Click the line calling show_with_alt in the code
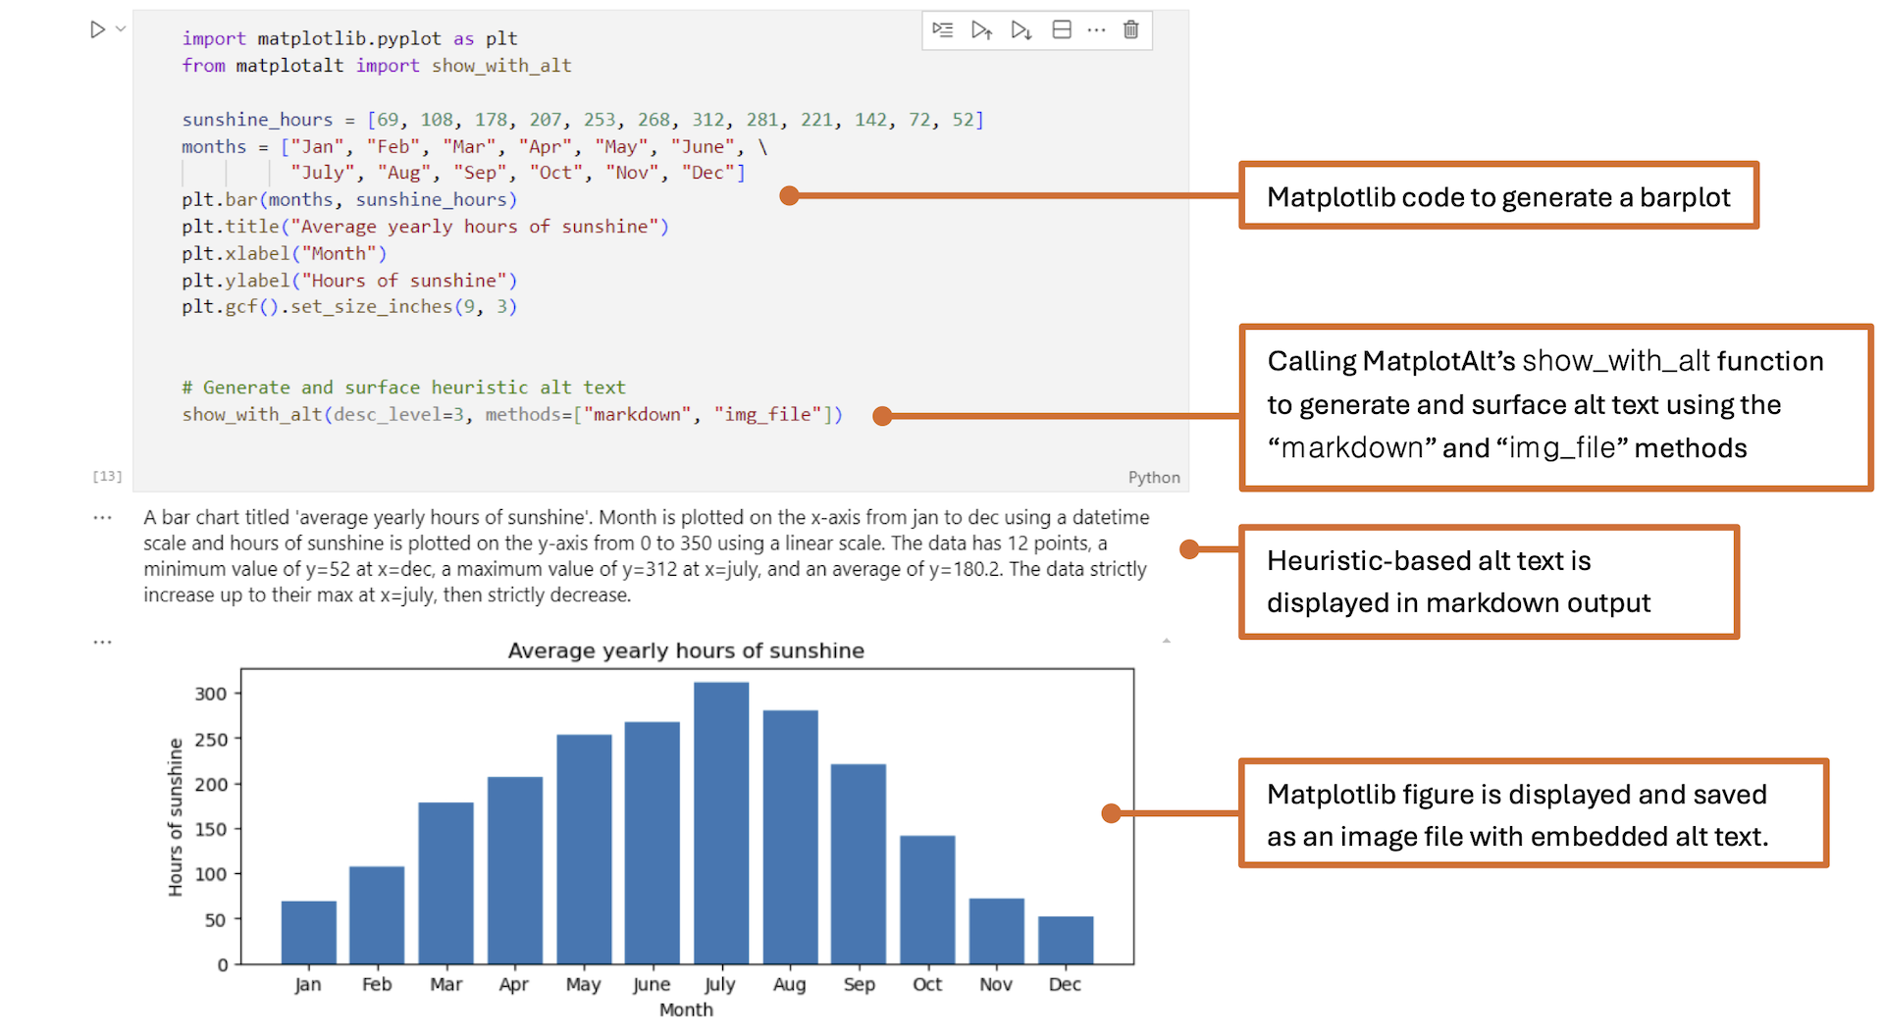This screenshot has height=1034, width=1884. [510, 414]
